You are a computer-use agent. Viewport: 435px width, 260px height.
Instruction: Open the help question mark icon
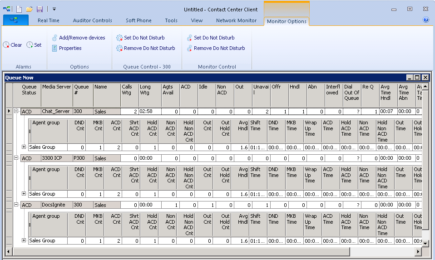[426, 20]
